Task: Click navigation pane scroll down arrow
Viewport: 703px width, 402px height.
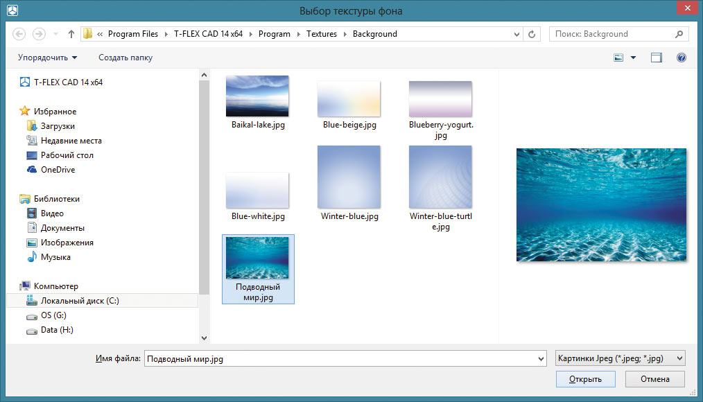Action: point(204,338)
